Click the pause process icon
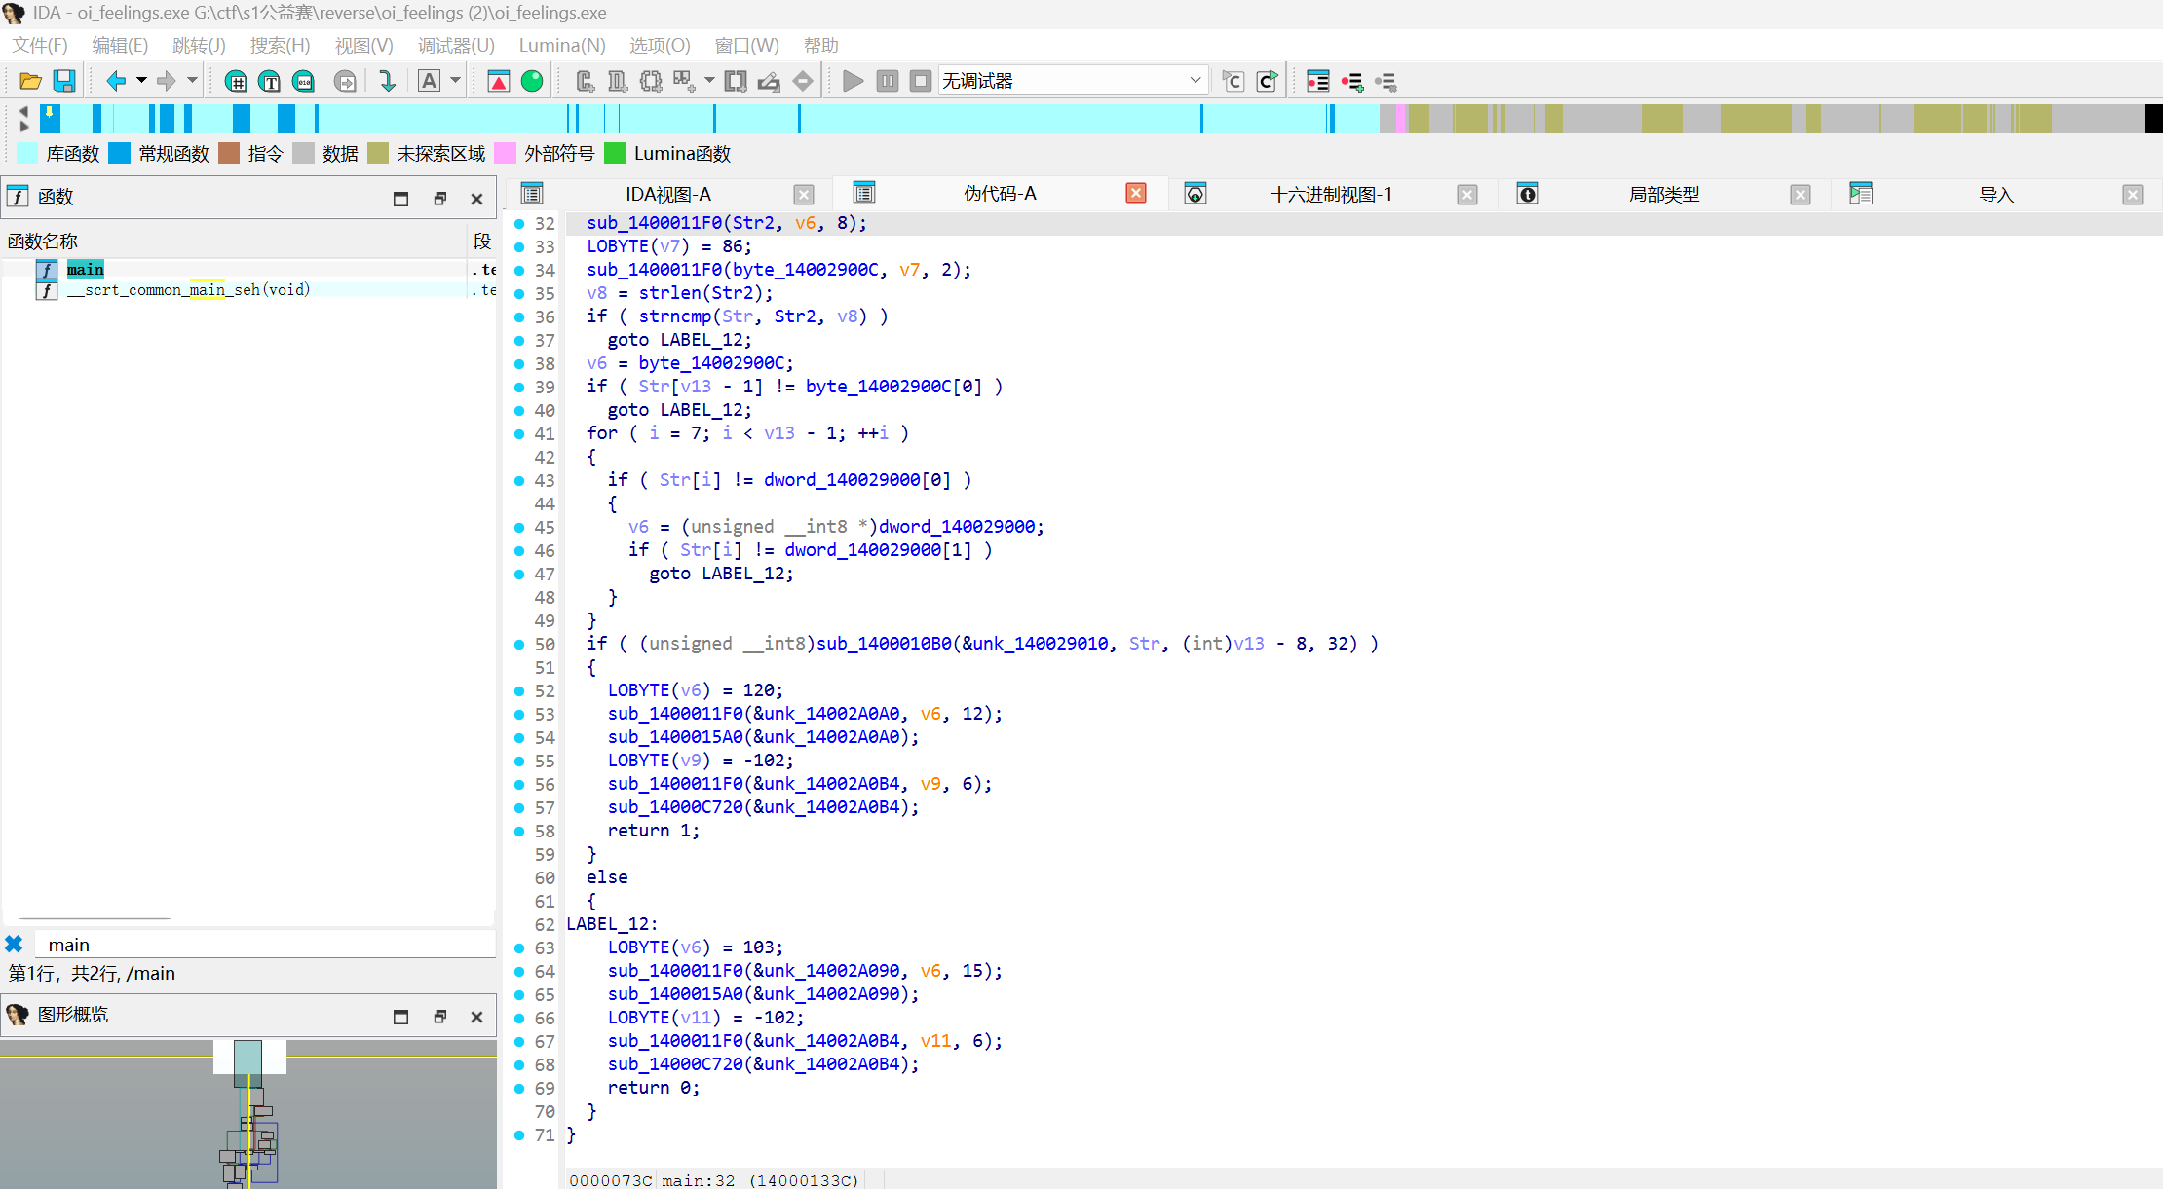This screenshot has height=1189, width=2163. click(x=887, y=81)
